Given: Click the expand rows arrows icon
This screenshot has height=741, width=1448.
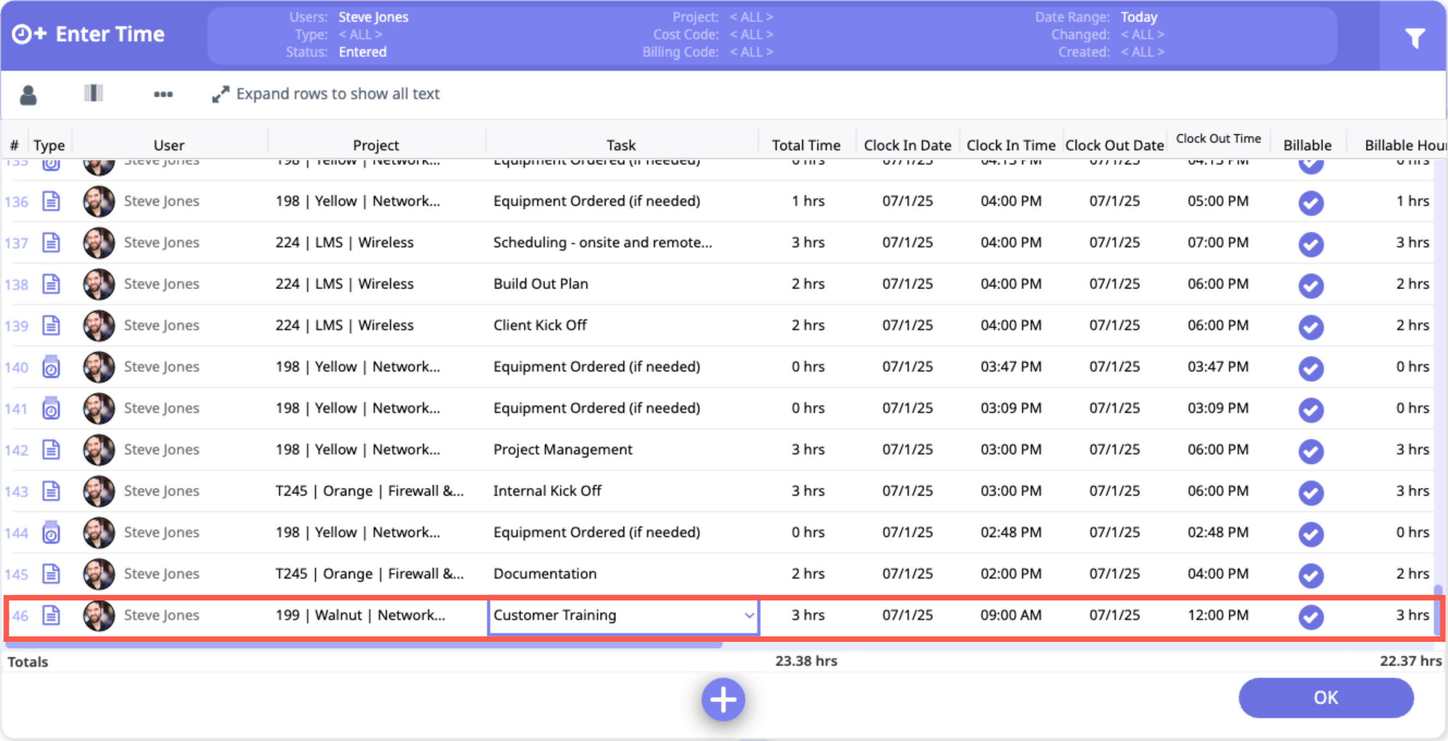Looking at the screenshot, I should (220, 94).
